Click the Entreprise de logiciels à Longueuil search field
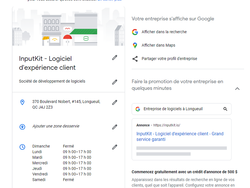Image resolution: width=250 pixels, height=188 pixels. click(182, 109)
